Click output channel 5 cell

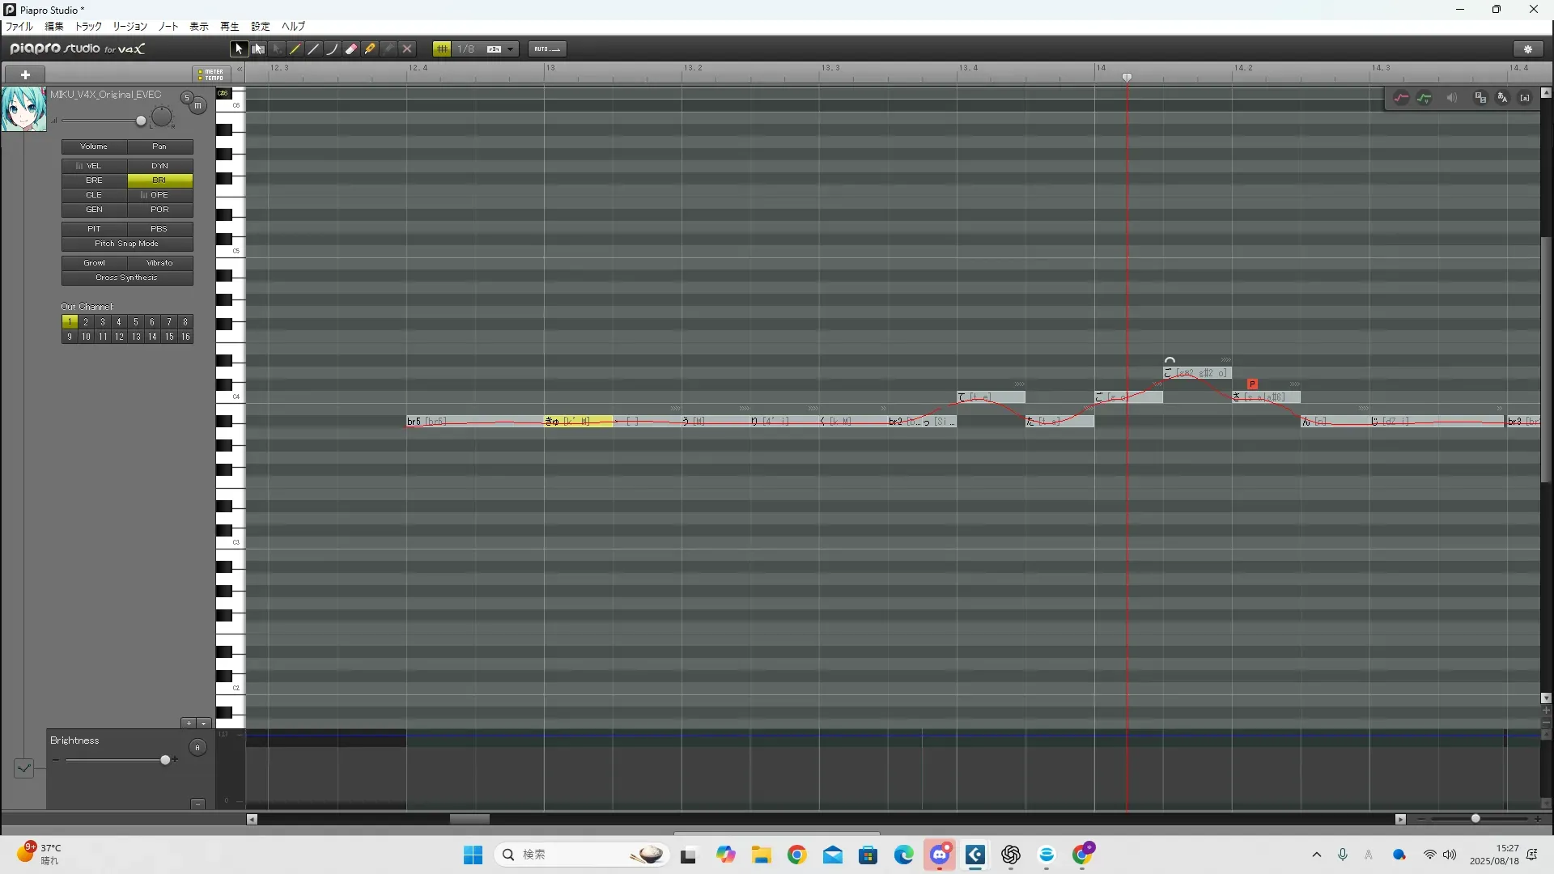pyautogui.click(x=135, y=322)
